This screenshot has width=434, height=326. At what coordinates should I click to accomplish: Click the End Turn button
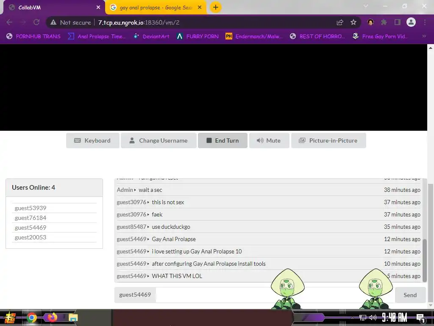[x=223, y=141]
